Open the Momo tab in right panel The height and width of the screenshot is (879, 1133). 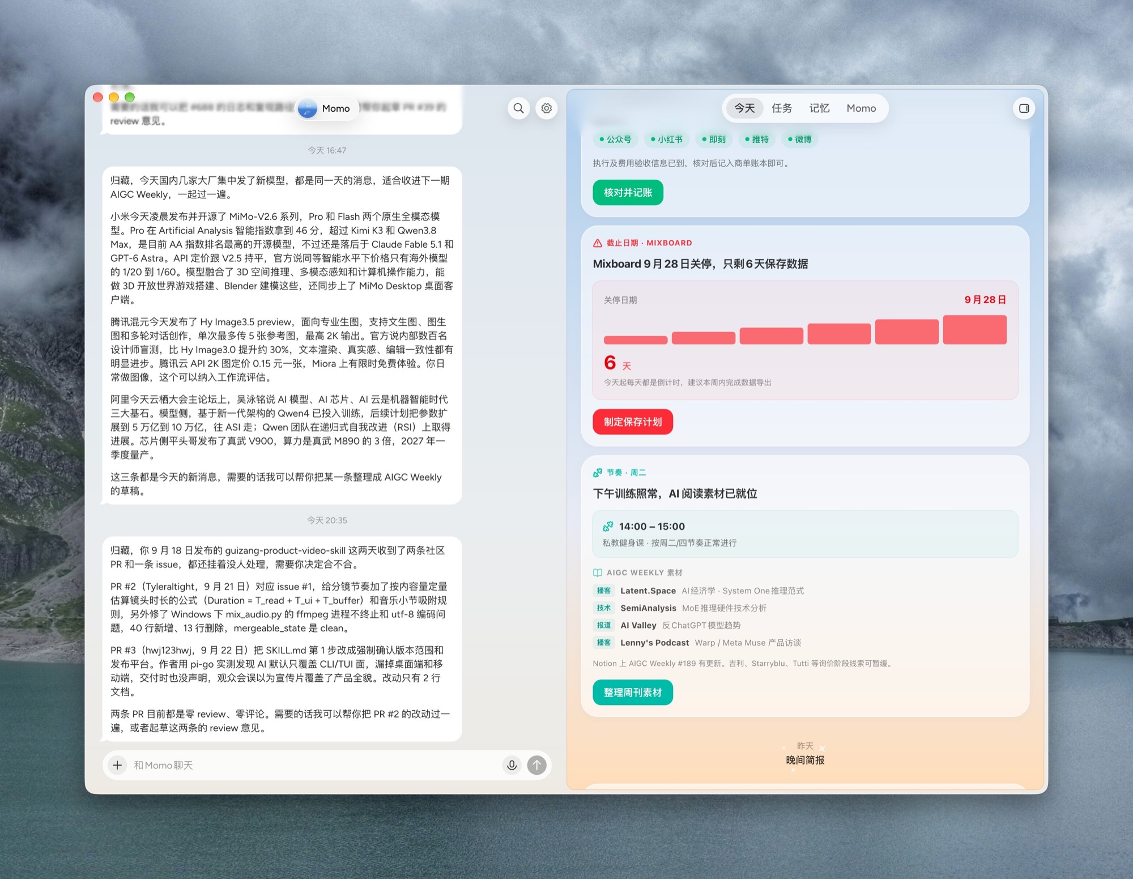click(x=861, y=108)
